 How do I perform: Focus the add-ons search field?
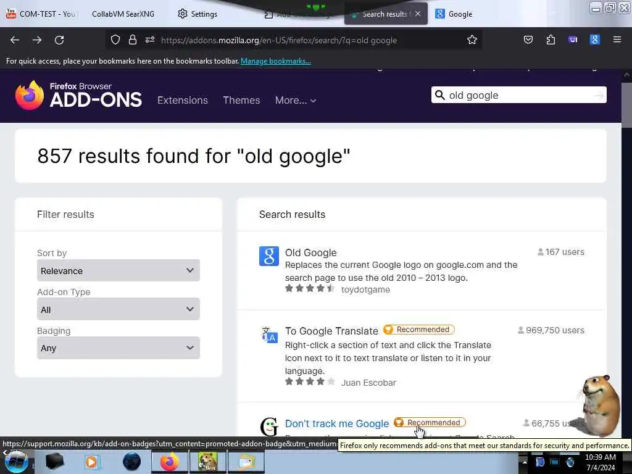[520, 95]
